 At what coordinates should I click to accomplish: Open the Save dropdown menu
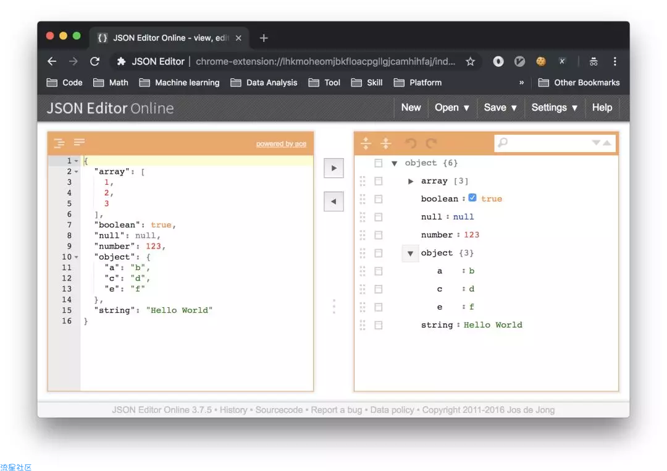[500, 108]
